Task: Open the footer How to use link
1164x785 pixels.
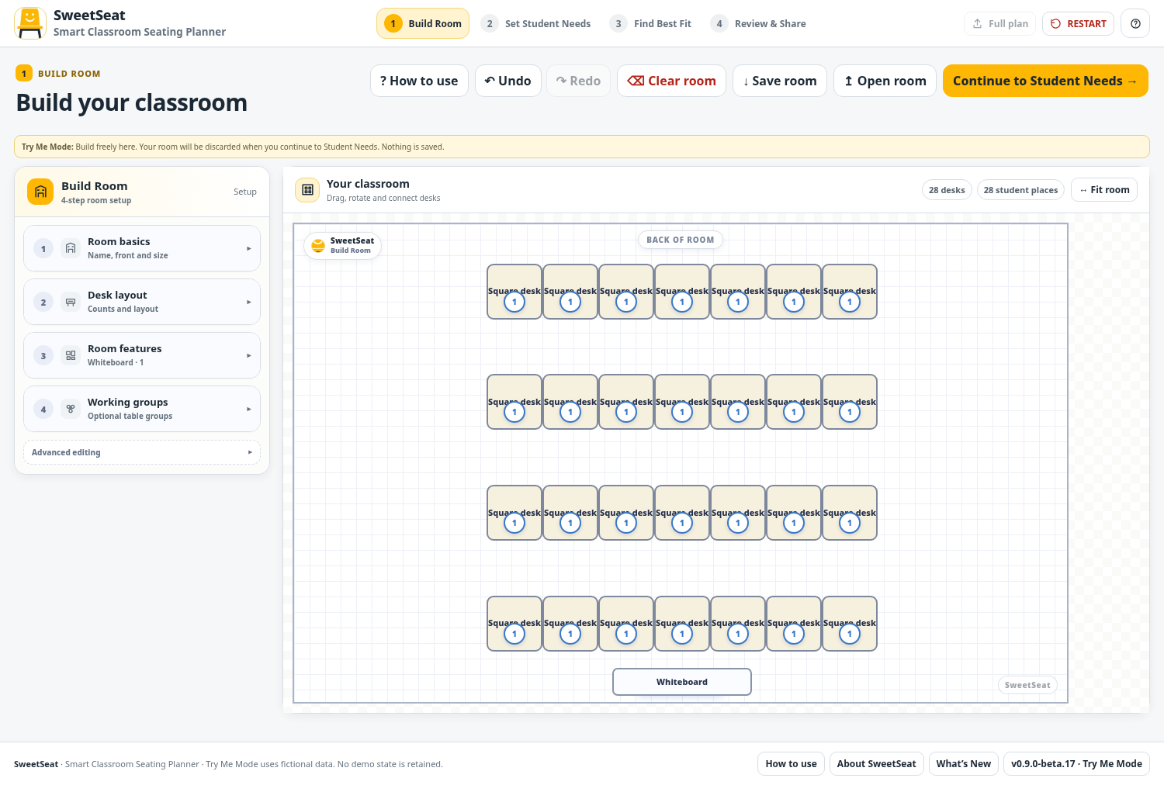Action: (791, 764)
